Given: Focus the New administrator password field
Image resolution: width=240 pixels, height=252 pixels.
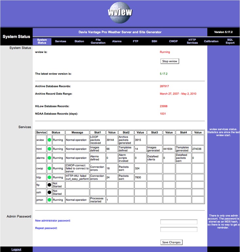Looking at the screenshot, I should click(x=179, y=222).
